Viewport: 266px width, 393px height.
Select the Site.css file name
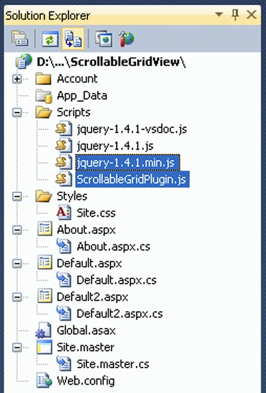[x=96, y=213]
